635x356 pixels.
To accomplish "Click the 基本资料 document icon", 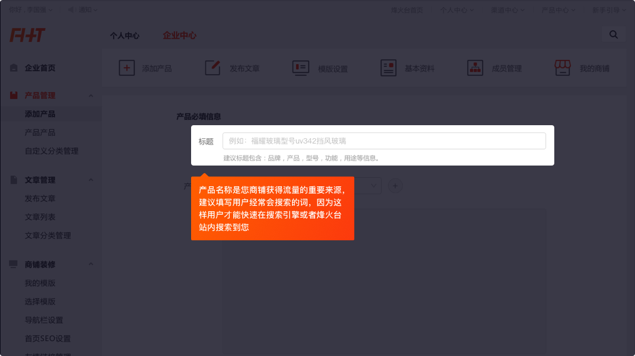I will [x=388, y=68].
